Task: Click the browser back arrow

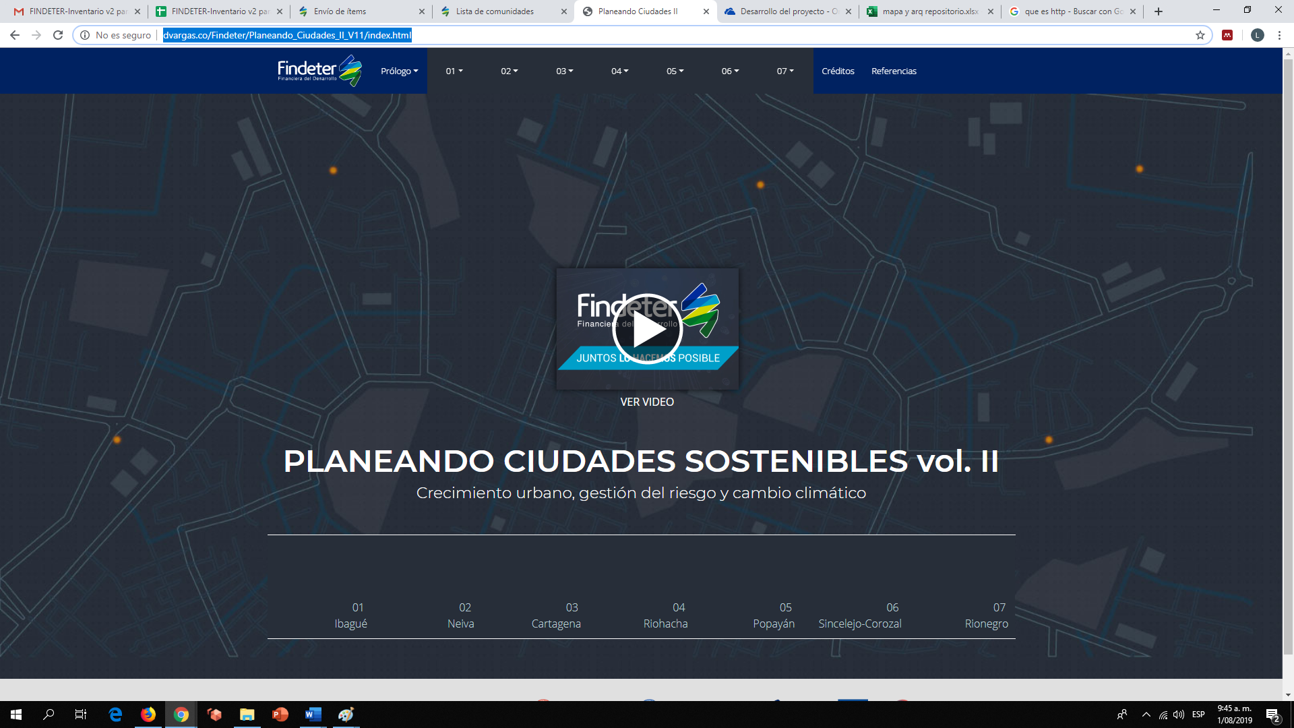Action: pyautogui.click(x=15, y=35)
